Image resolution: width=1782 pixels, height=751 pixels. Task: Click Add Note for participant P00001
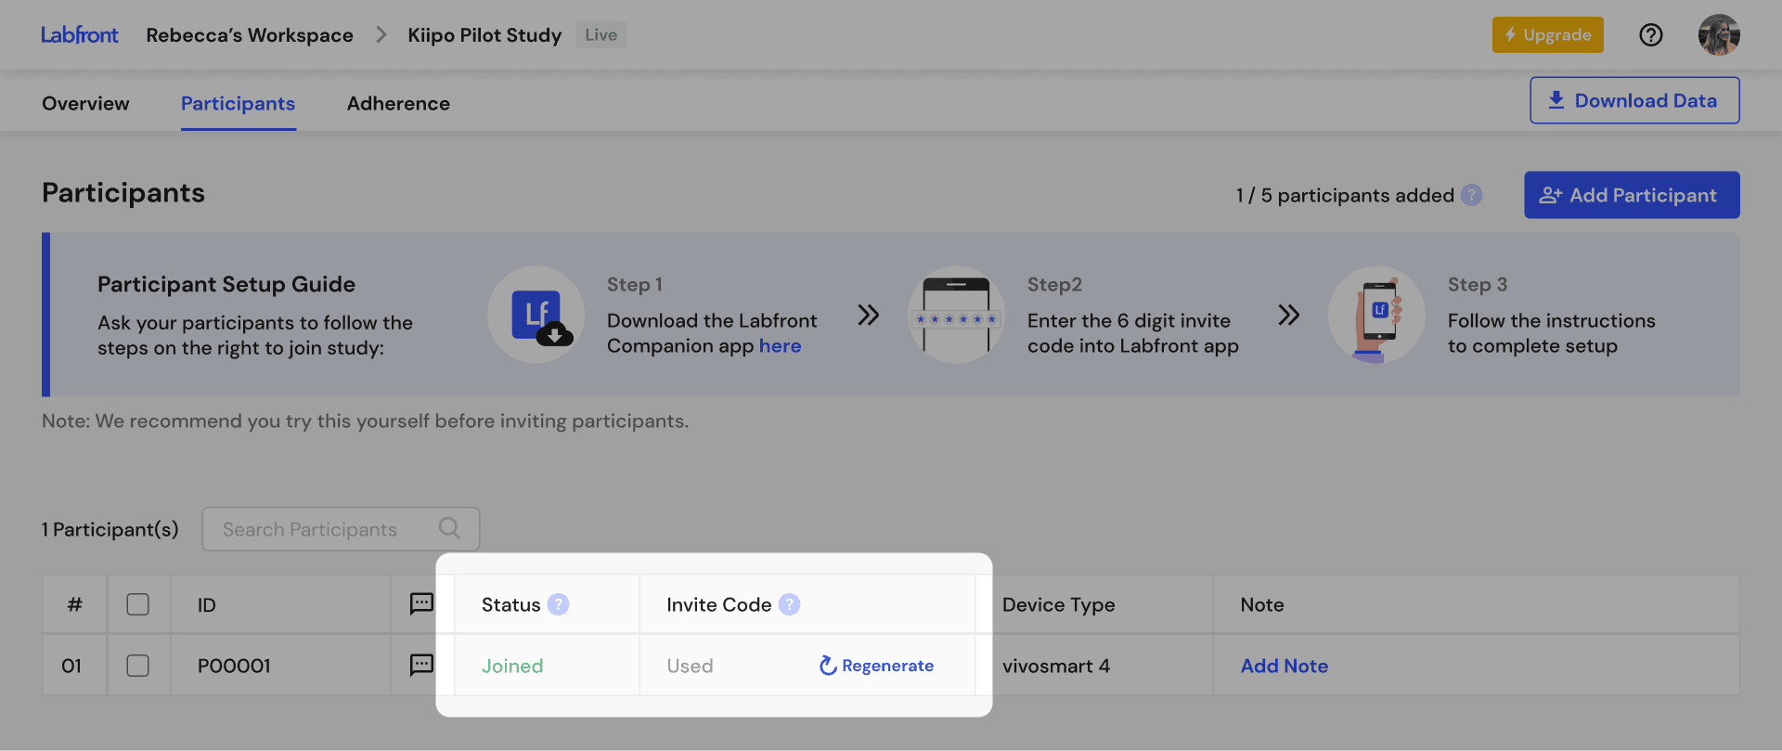[x=1284, y=666]
